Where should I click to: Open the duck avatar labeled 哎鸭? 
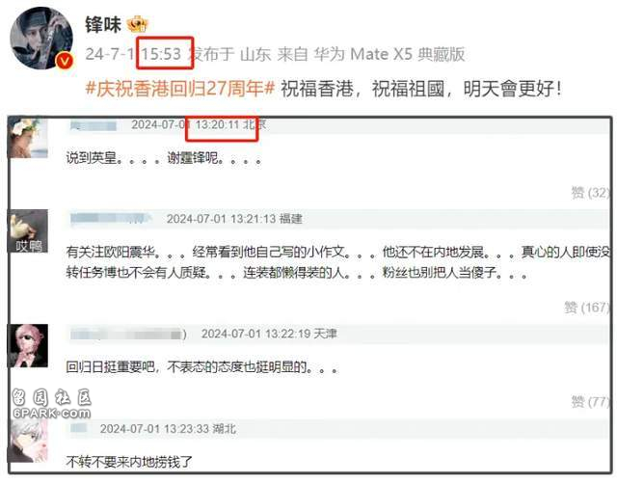click(x=28, y=230)
